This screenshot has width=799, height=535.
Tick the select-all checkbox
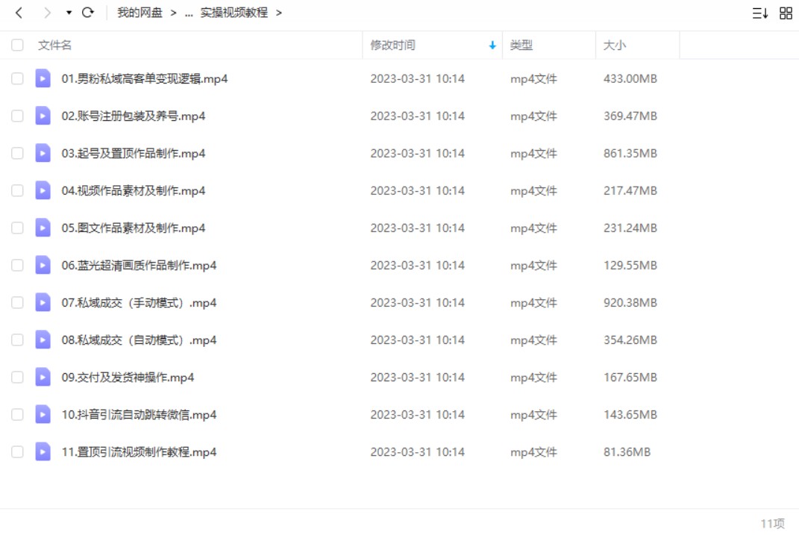17,46
